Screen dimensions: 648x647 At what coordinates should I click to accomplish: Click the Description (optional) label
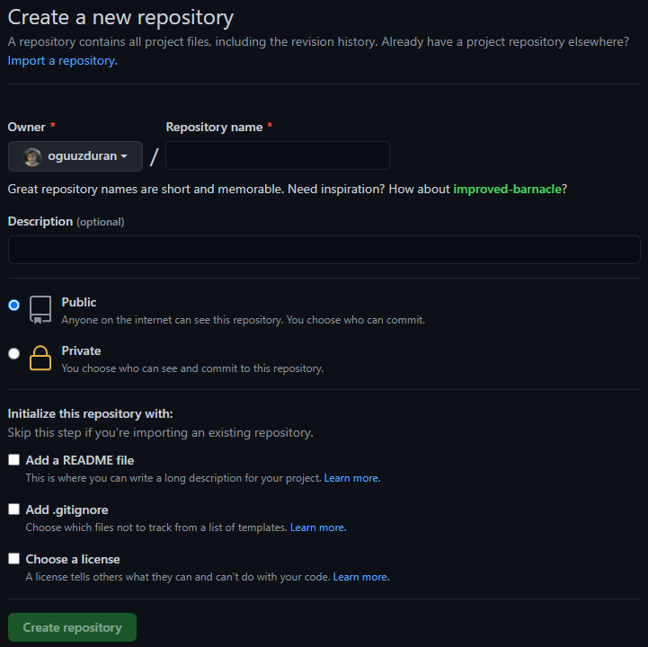(67, 222)
